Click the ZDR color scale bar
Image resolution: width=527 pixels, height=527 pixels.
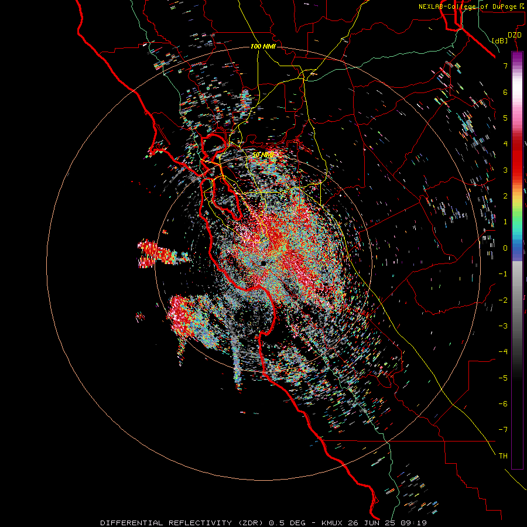click(517, 260)
